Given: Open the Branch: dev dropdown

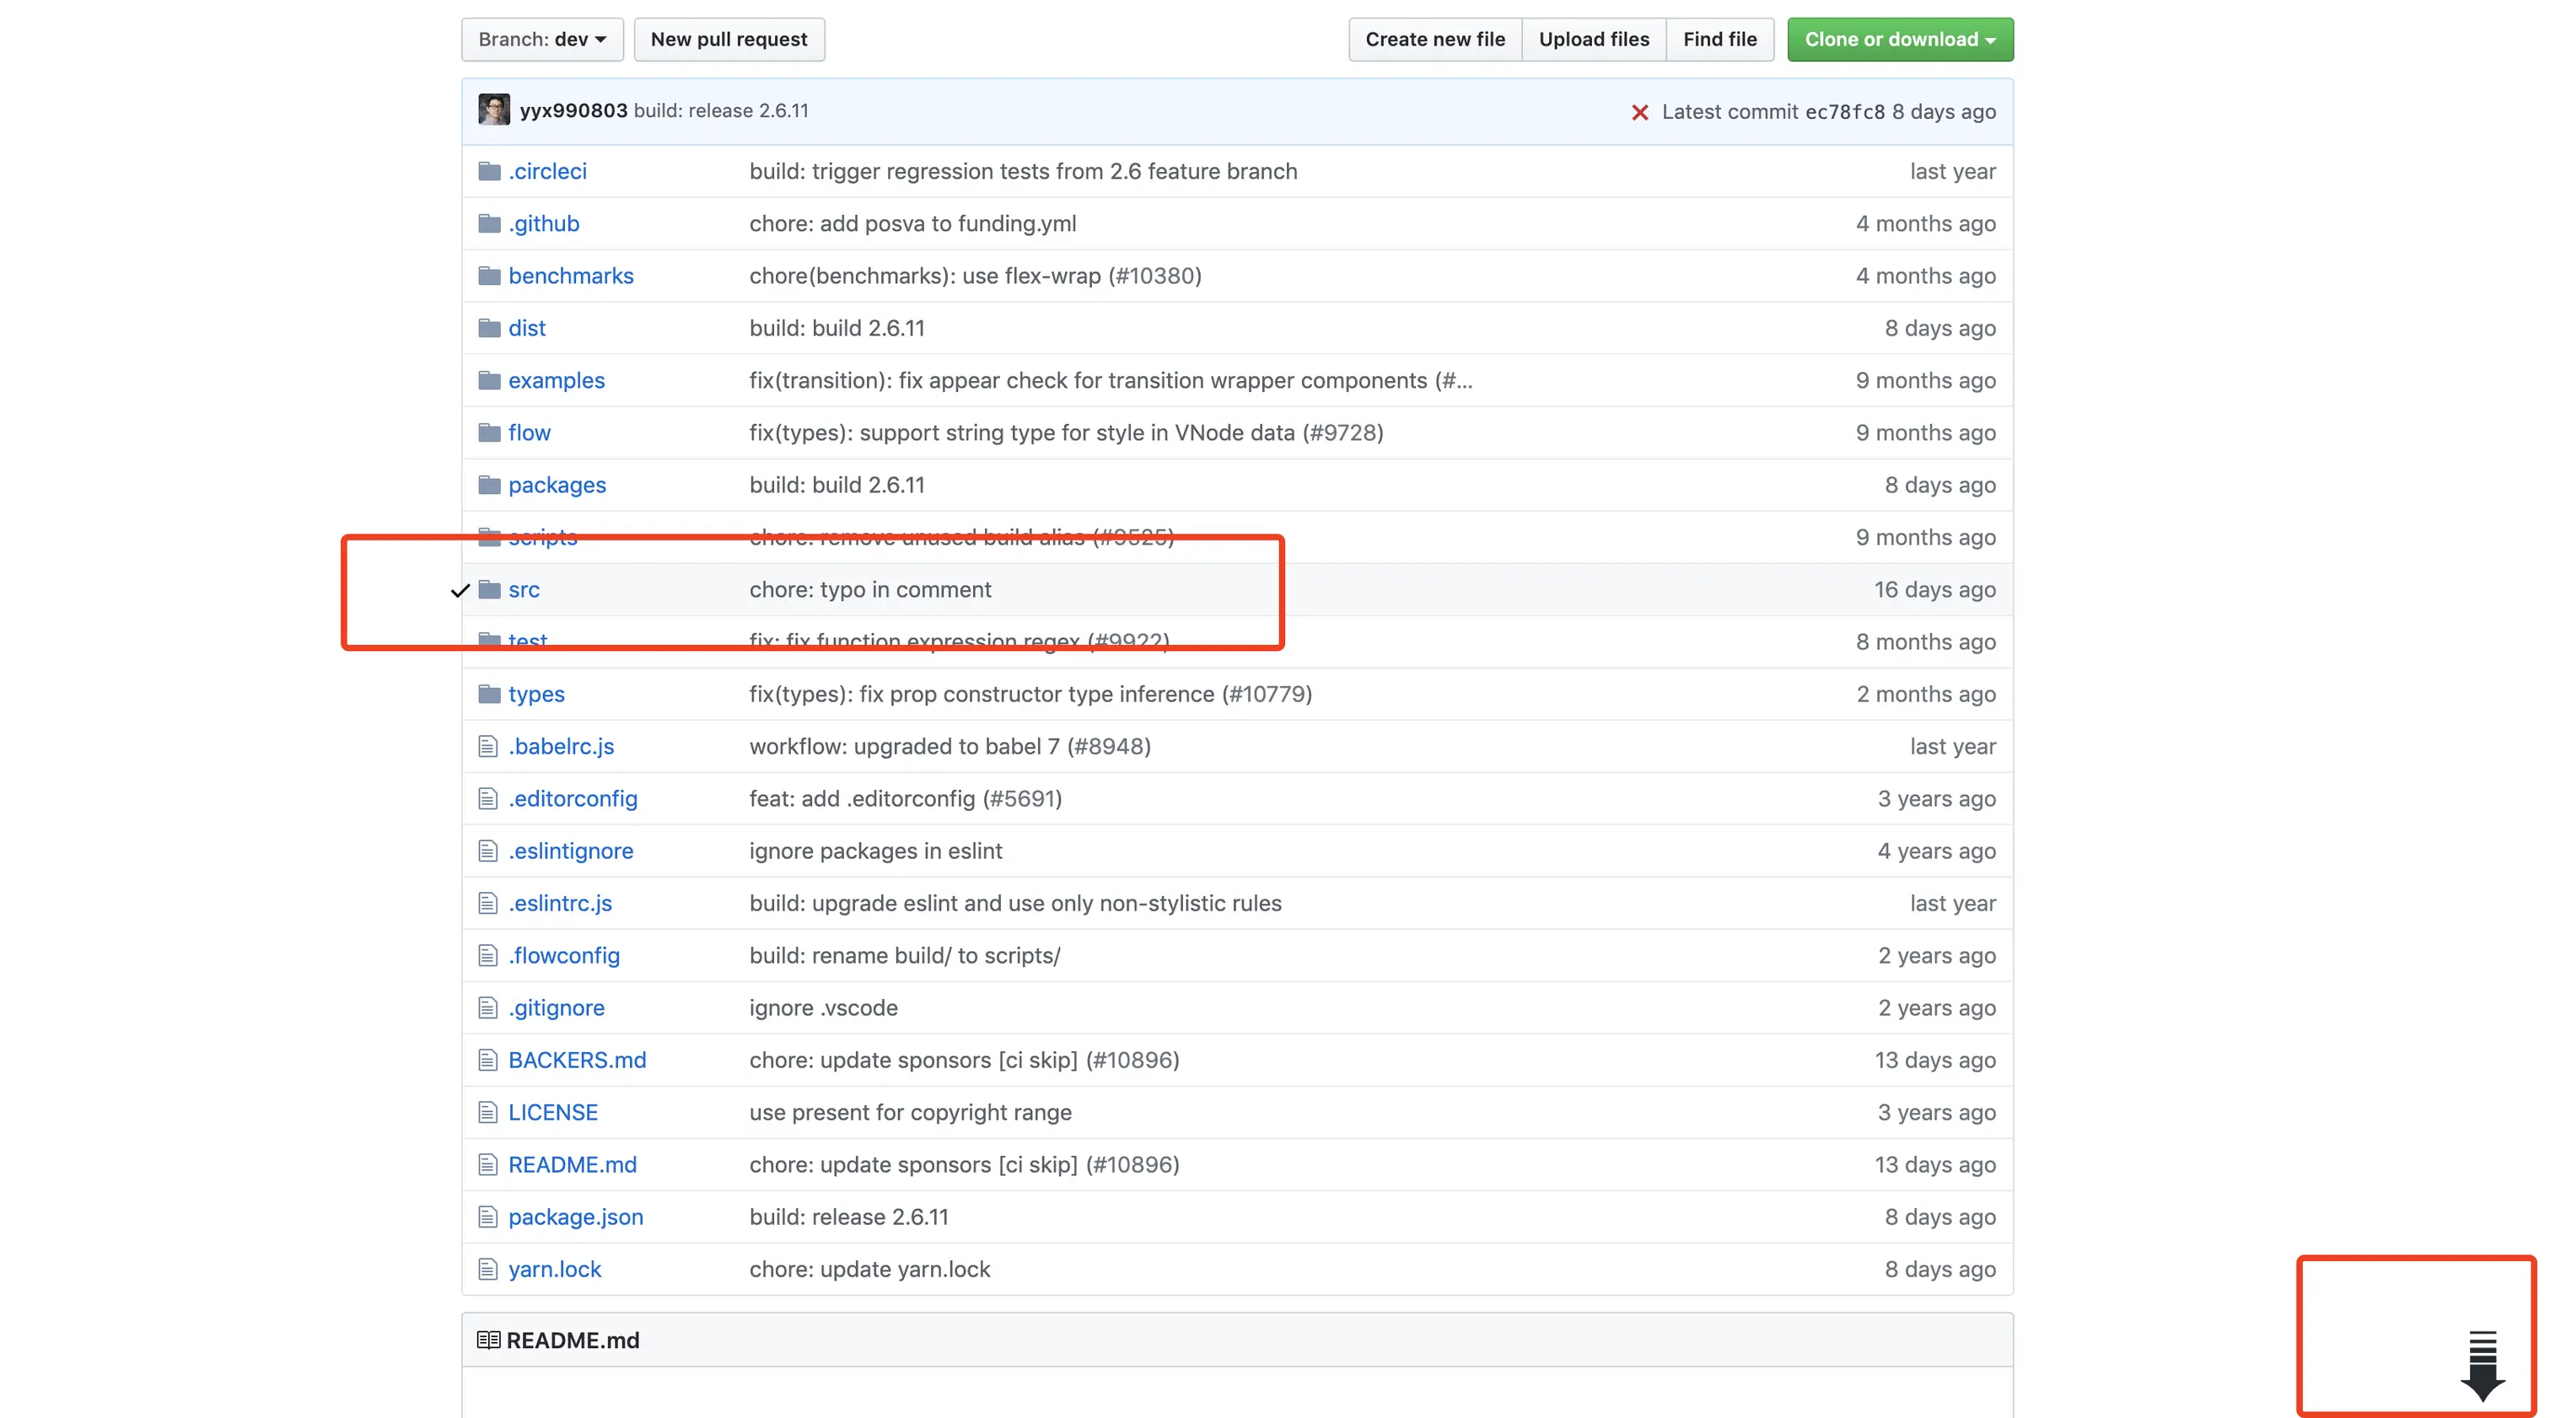Looking at the screenshot, I should (541, 40).
